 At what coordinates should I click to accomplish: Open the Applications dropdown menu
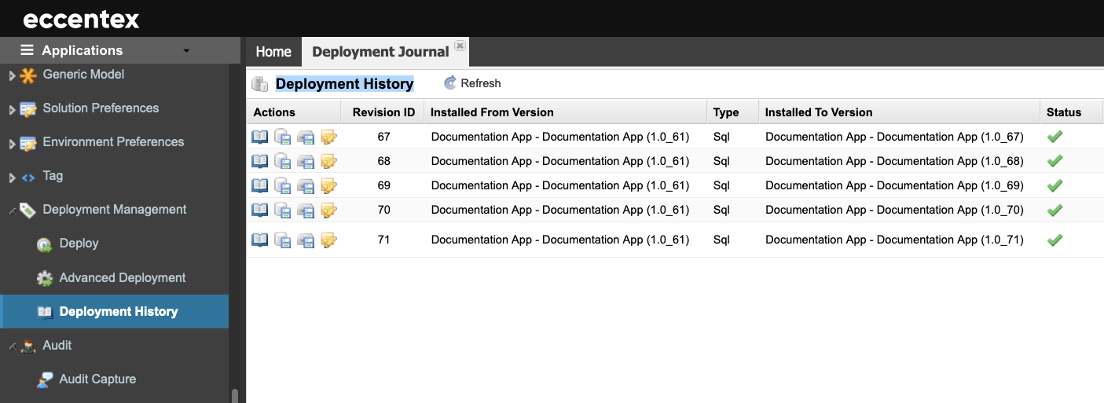coord(186,51)
